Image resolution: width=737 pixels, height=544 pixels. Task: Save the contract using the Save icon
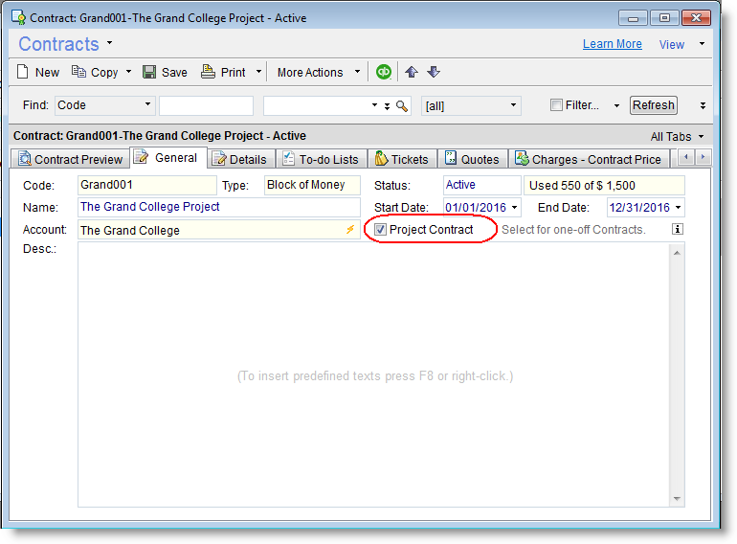149,72
